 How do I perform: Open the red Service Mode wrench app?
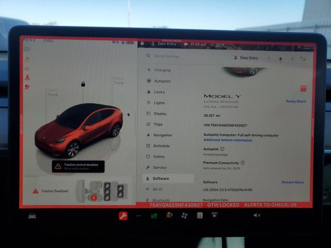123,216
